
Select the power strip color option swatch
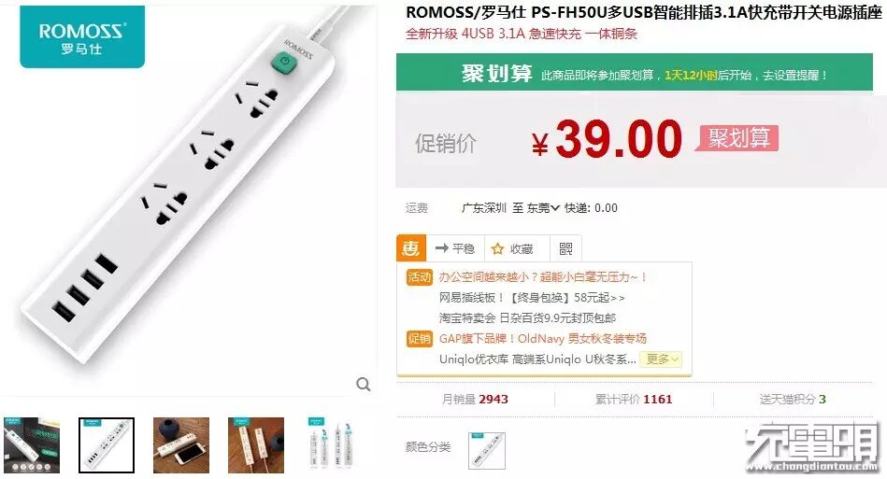pyautogui.click(x=486, y=450)
